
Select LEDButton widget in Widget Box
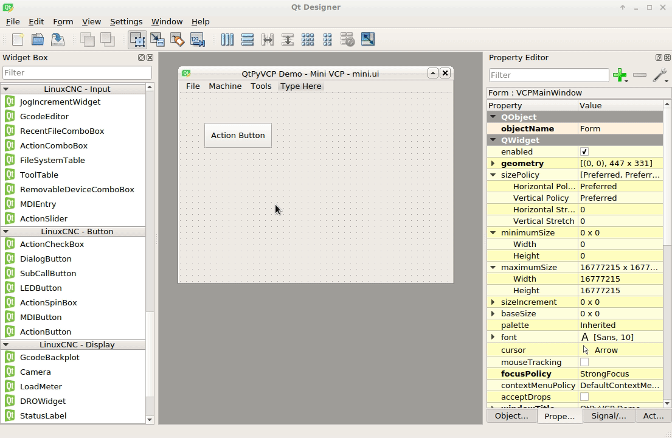tap(41, 288)
